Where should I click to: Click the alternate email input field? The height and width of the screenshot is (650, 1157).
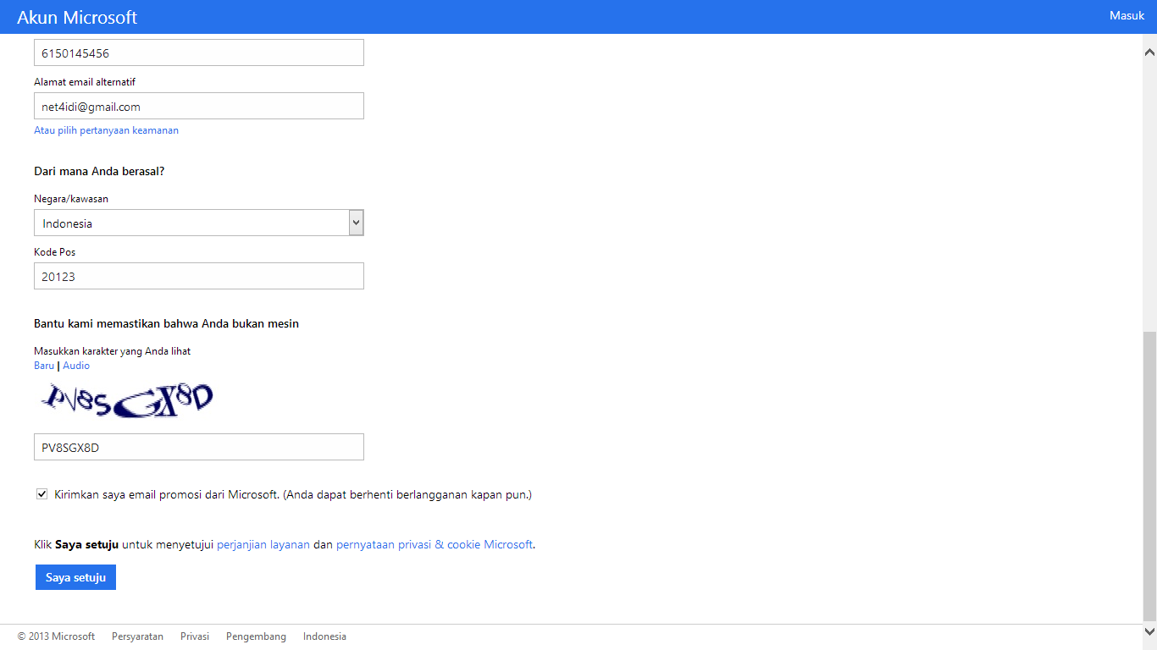click(199, 107)
